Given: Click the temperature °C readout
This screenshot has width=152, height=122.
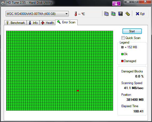Looking at the screenshot, I should click(x=82, y=14).
